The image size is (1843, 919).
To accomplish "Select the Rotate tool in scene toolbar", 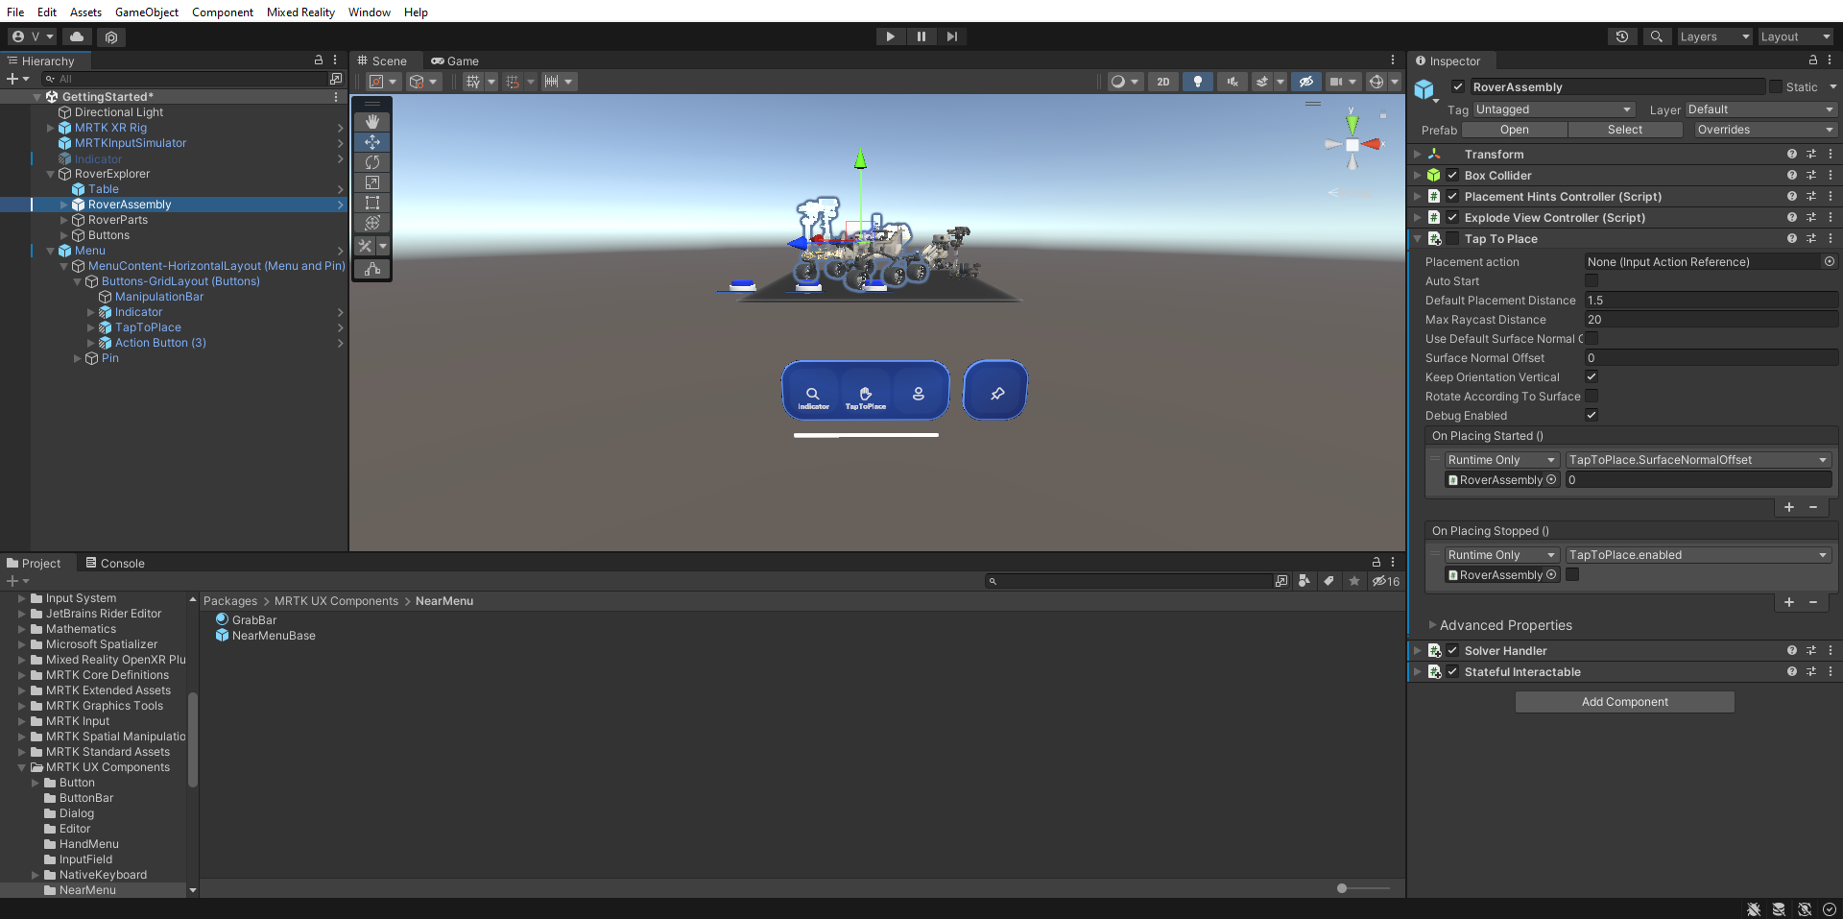I will [x=371, y=162].
